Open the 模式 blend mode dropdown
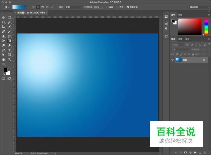Viewport: 211px width, 155px height. (74, 7)
